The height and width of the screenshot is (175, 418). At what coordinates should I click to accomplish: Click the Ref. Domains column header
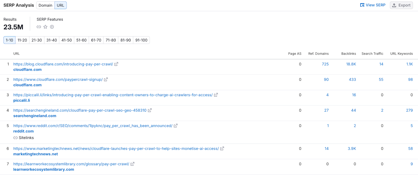point(318,54)
